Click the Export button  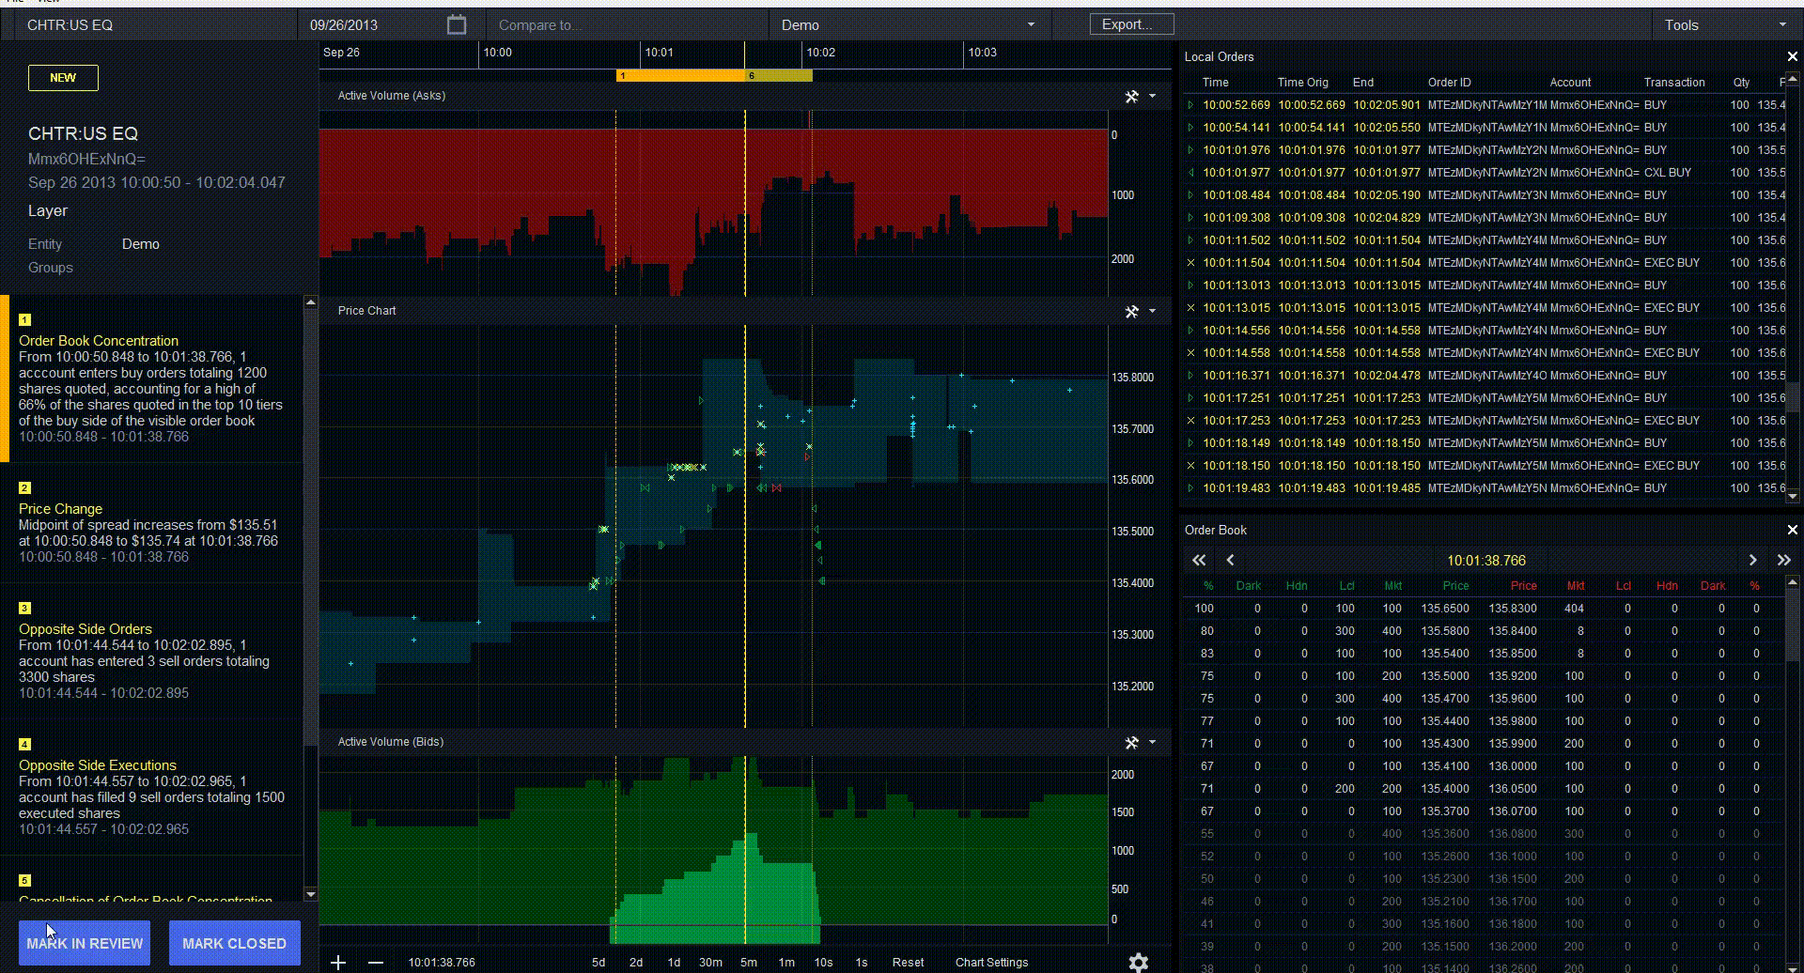(1130, 23)
